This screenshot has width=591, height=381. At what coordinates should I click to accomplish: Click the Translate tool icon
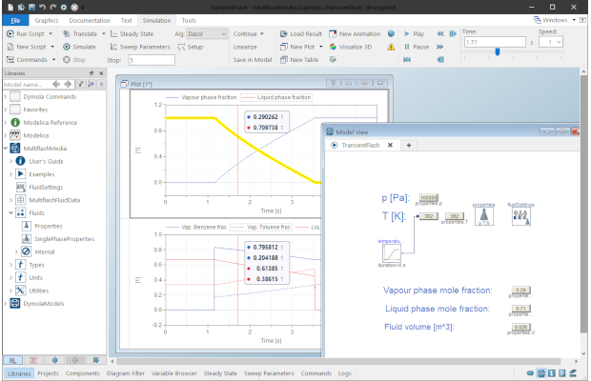click(x=66, y=33)
